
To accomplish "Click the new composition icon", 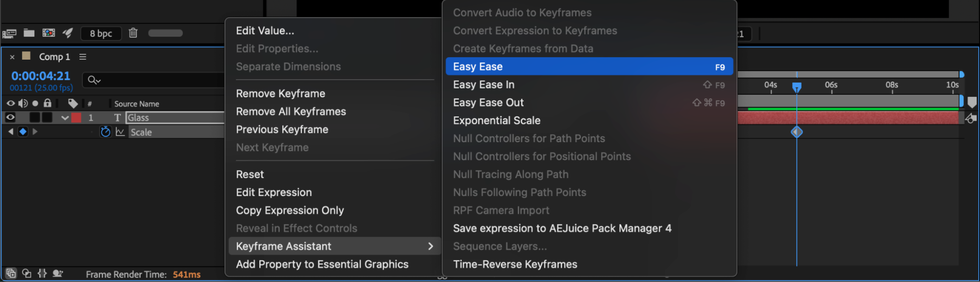I will 49,33.
